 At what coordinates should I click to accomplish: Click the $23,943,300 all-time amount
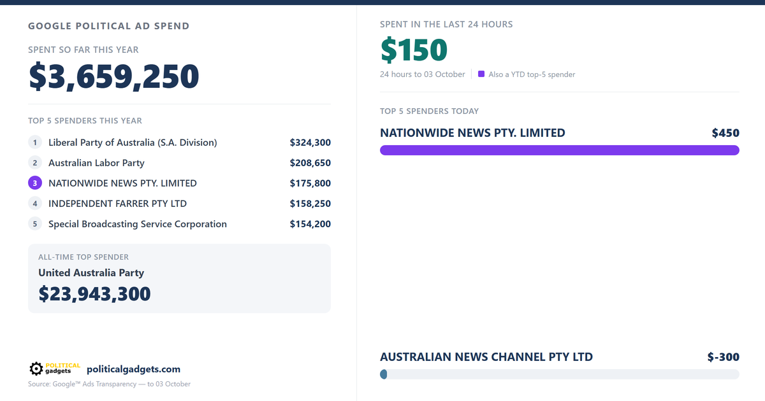tap(94, 293)
